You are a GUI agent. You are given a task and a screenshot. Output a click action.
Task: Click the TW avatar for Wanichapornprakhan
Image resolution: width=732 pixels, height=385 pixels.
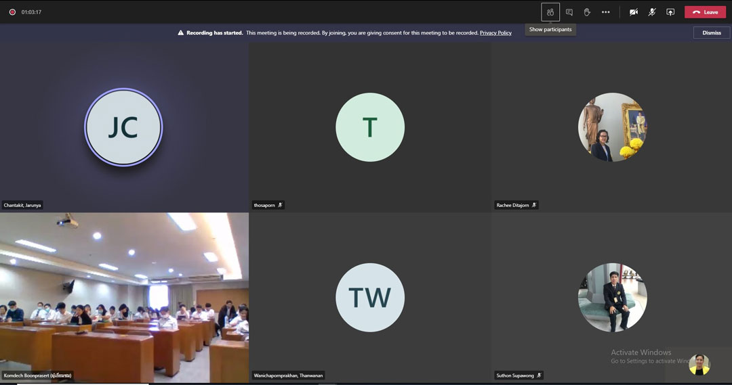coord(370,298)
